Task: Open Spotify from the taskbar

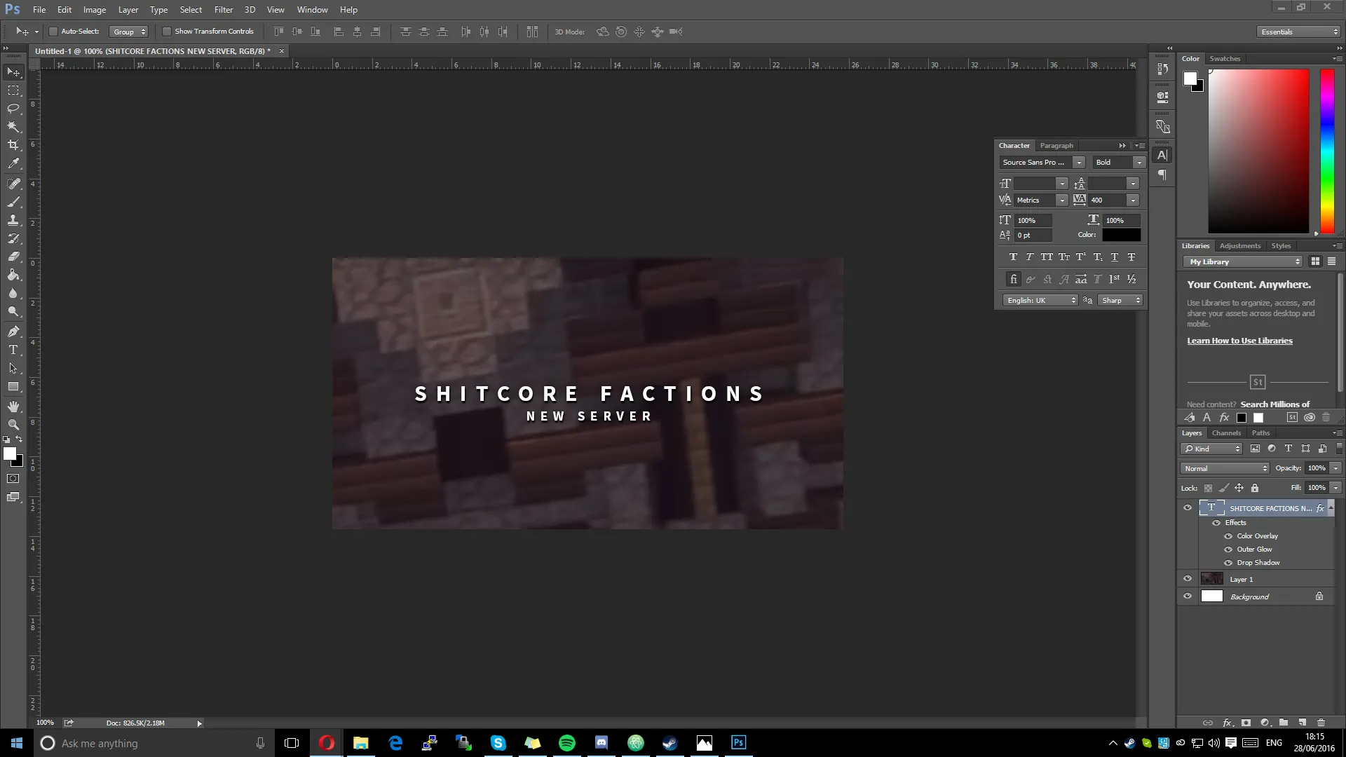Action: click(x=566, y=743)
